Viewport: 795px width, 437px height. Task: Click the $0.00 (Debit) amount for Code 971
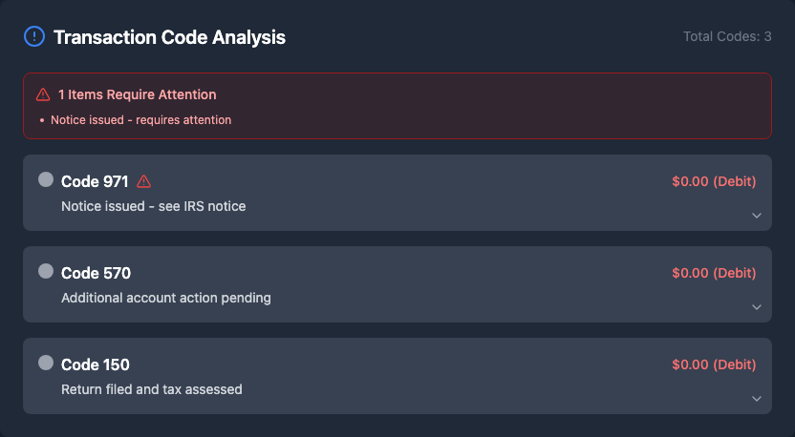714,181
